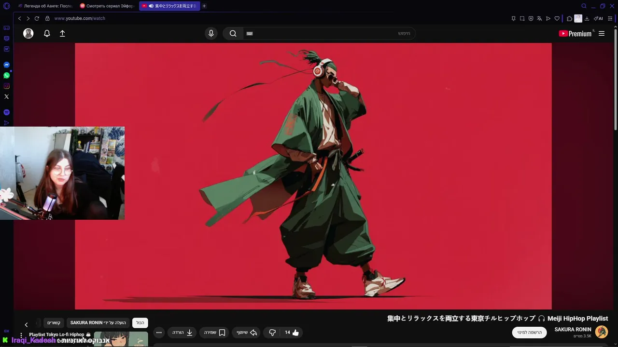
Task: Select the 'הועלה על ידי SAKURA RONIN' chip
Action: pyautogui.click(x=98, y=323)
